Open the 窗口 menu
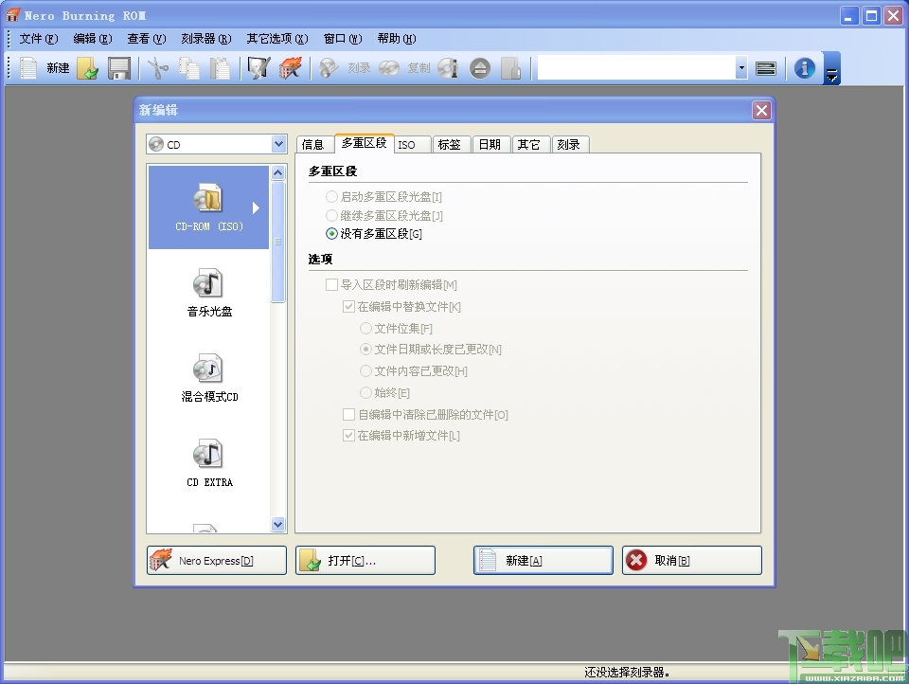This screenshot has width=909, height=684. (343, 39)
